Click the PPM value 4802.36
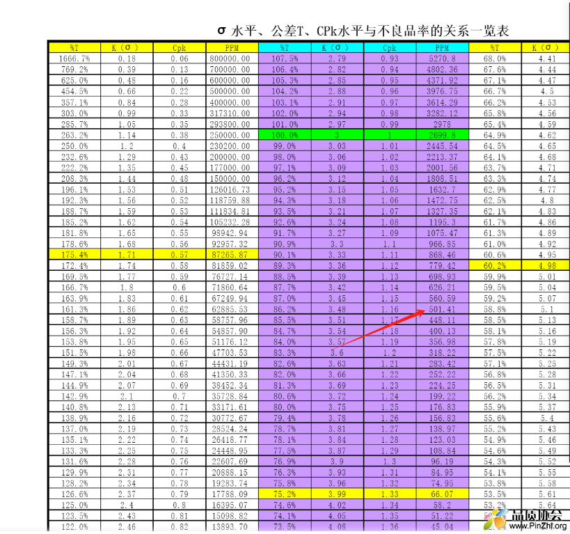570x534 pixels. click(443, 70)
